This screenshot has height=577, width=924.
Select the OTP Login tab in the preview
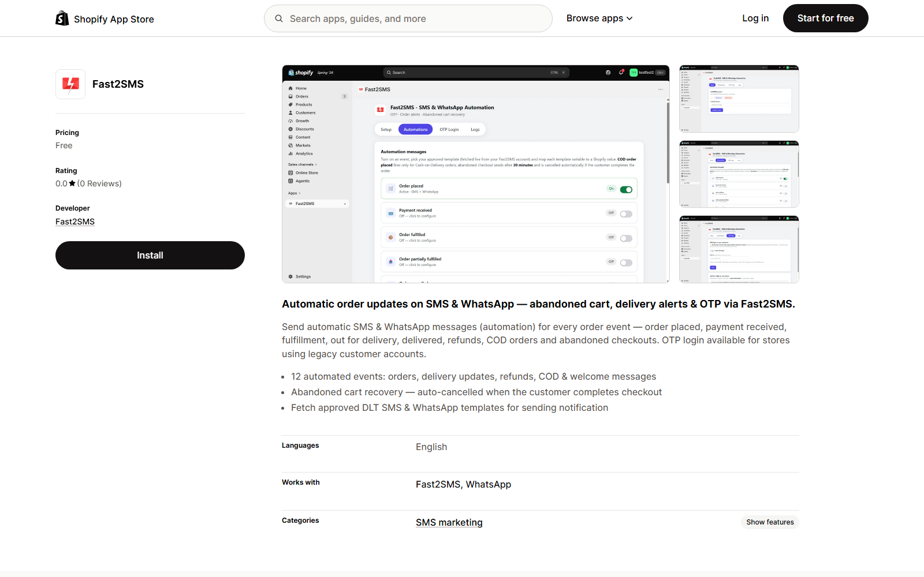pos(449,129)
